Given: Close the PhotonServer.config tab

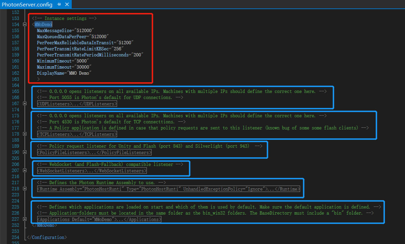Looking at the screenshot, I should click(66, 4).
